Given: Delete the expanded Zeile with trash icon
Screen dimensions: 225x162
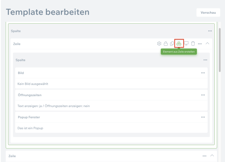Looking at the screenshot, I should click(x=193, y=44).
